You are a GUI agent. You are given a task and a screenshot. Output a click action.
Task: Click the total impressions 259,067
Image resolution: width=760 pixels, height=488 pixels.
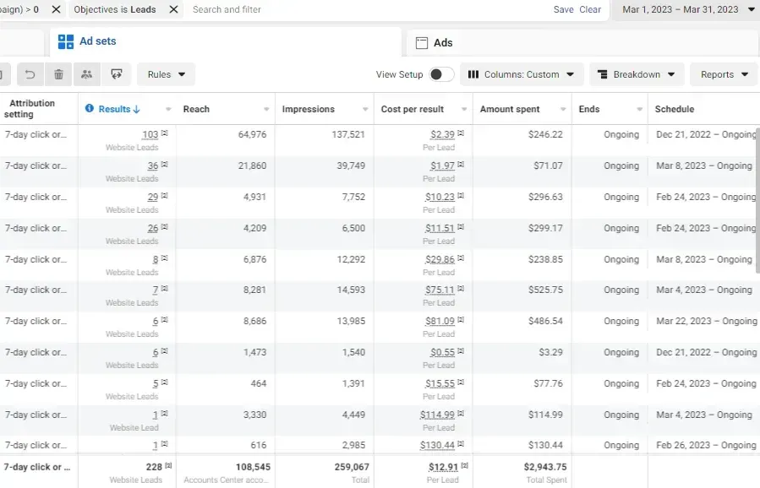tap(352, 467)
